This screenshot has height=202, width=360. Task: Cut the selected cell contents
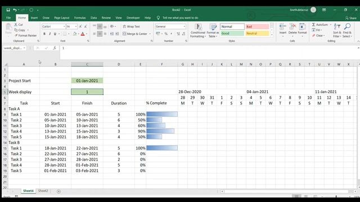[x=19, y=25]
